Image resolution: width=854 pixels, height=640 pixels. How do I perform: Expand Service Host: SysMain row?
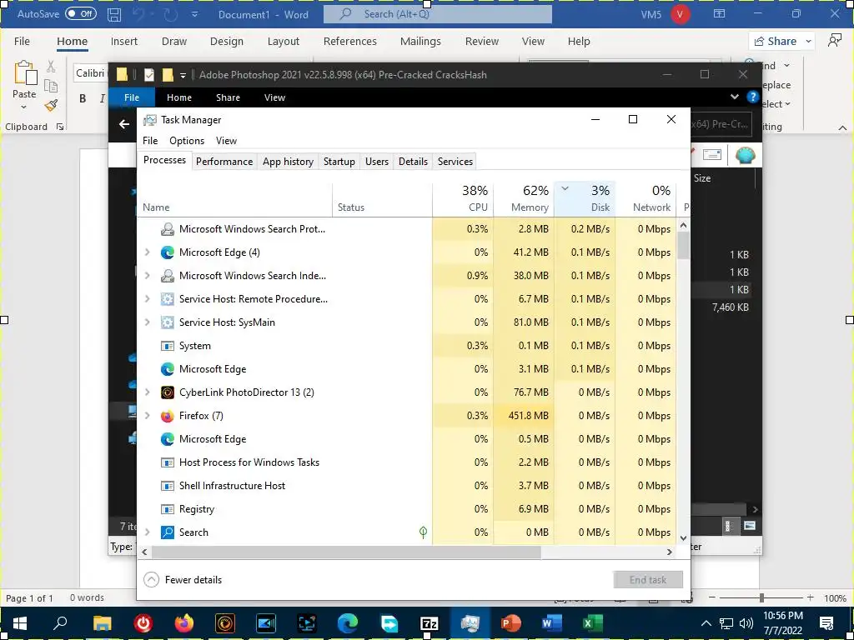tap(147, 322)
